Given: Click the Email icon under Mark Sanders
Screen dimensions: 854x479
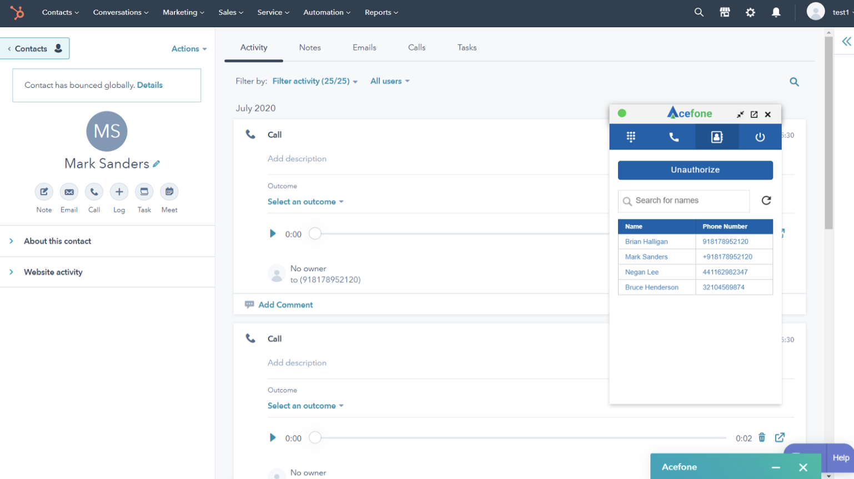Looking at the screenshot, I should (69, 192).
